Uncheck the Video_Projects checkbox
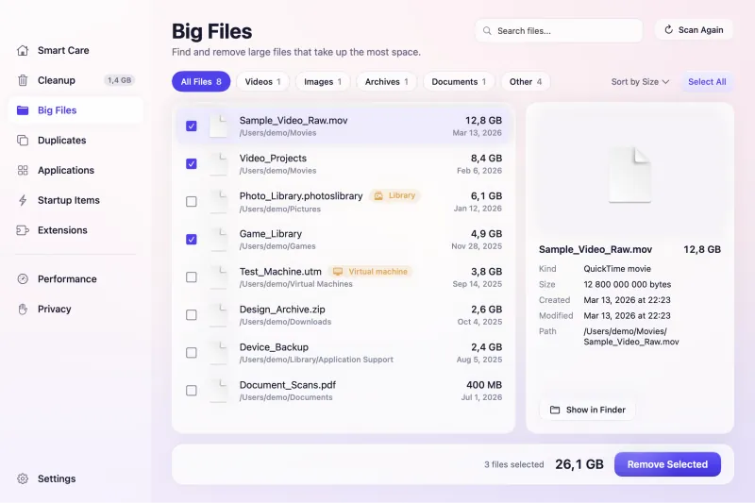The image size is (755, 503). (x=192, y=163)
